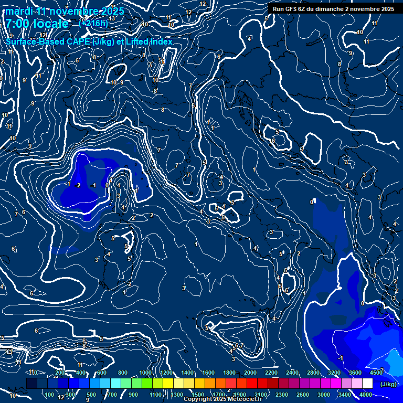
Task: Select the cyan swatch between 700 and 800
Action: click(115, 383)
